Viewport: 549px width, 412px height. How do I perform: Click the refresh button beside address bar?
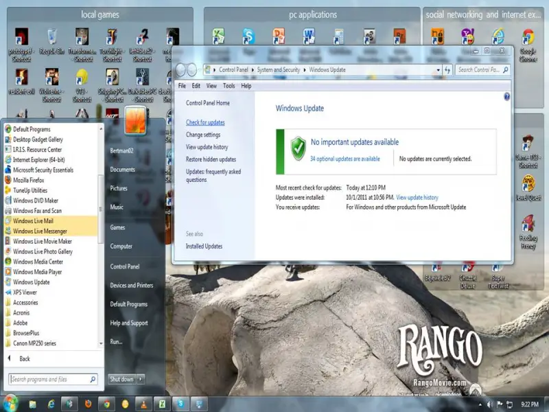point(447,70)
